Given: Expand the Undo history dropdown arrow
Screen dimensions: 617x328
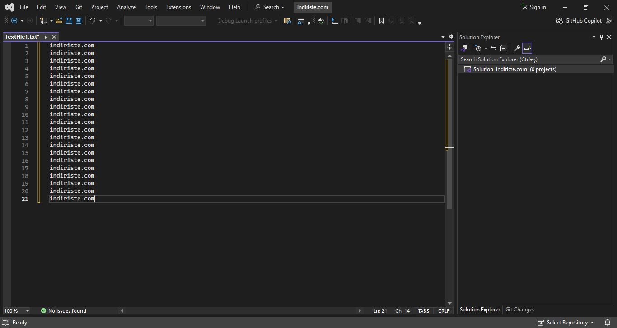Looking at the screenshot, I should tap(100, 21).
